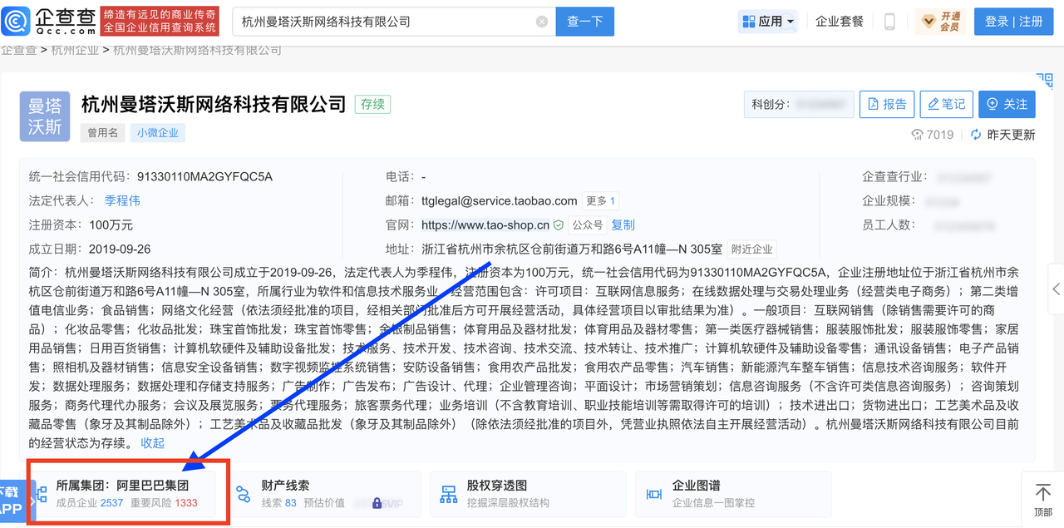This screenshot has height=528, width=1064.
Task: Download the 报告 report
Action: [x=887, y=104]
